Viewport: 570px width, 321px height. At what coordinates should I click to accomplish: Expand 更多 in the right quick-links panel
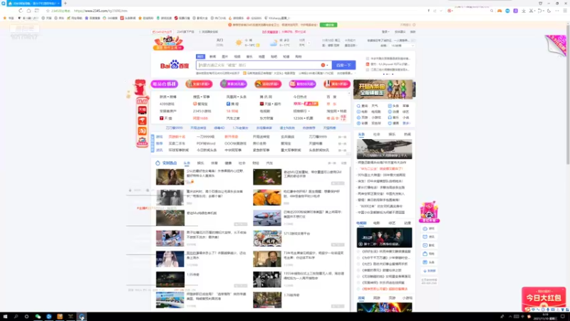[405, 123]
